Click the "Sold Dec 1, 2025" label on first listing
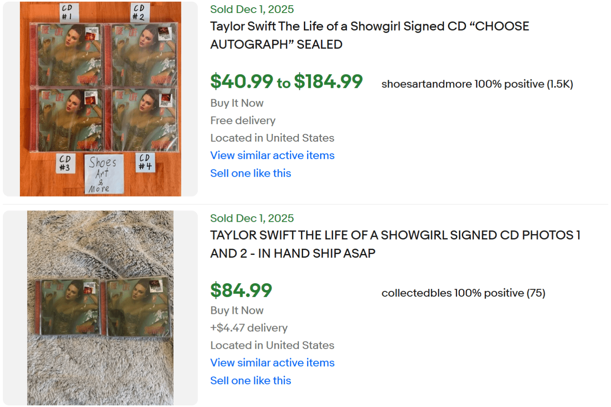 click(x=251, y=9)
